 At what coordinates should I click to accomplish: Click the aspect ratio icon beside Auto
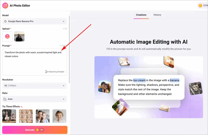(5, 99)
